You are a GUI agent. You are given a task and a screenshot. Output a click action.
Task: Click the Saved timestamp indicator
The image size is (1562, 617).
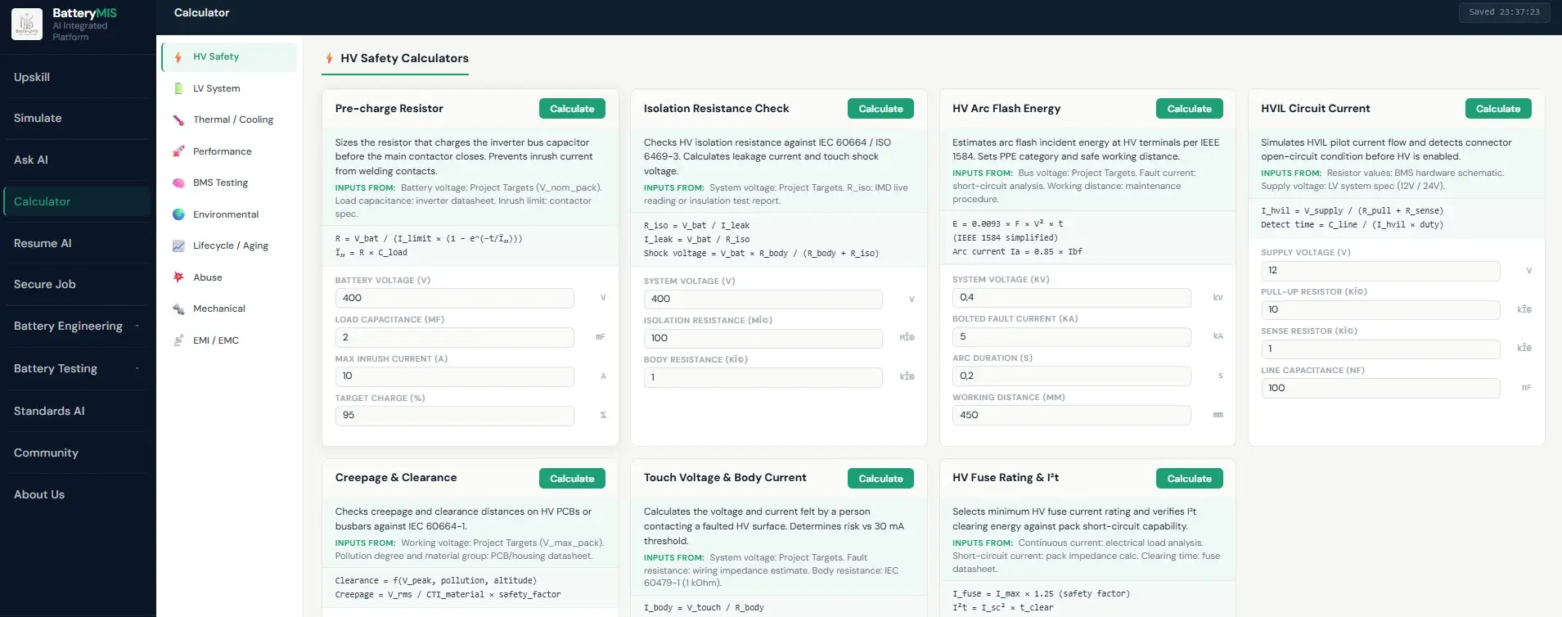click(x=1504, y=12)
